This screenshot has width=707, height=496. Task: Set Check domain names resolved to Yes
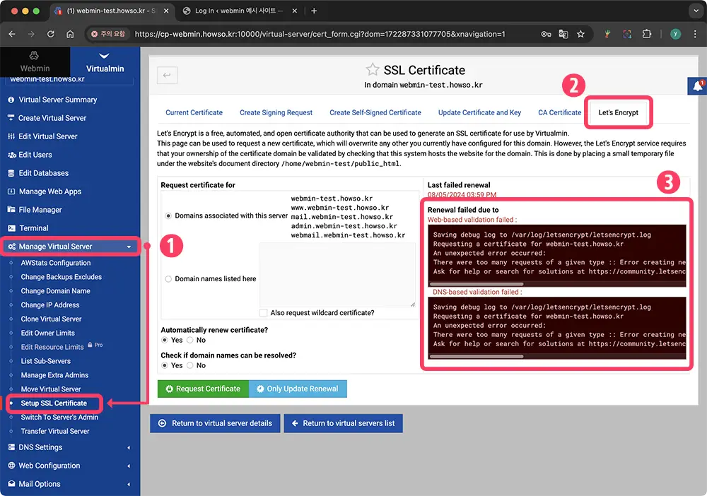(165, 365)
